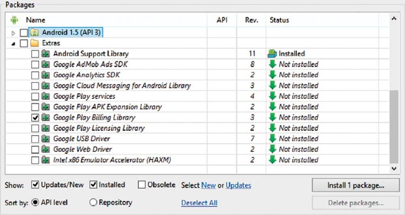
Task: Click green download arrow for Play Licensing Library
Action: (x=273, y=128)
